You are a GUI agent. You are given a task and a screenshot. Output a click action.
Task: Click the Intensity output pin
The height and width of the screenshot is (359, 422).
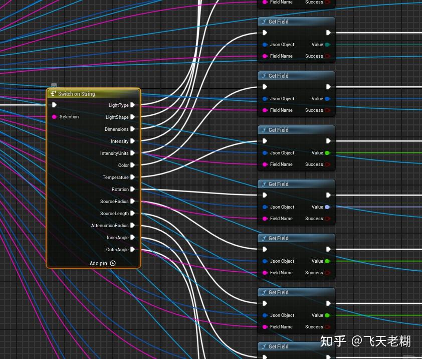[133, 141]
